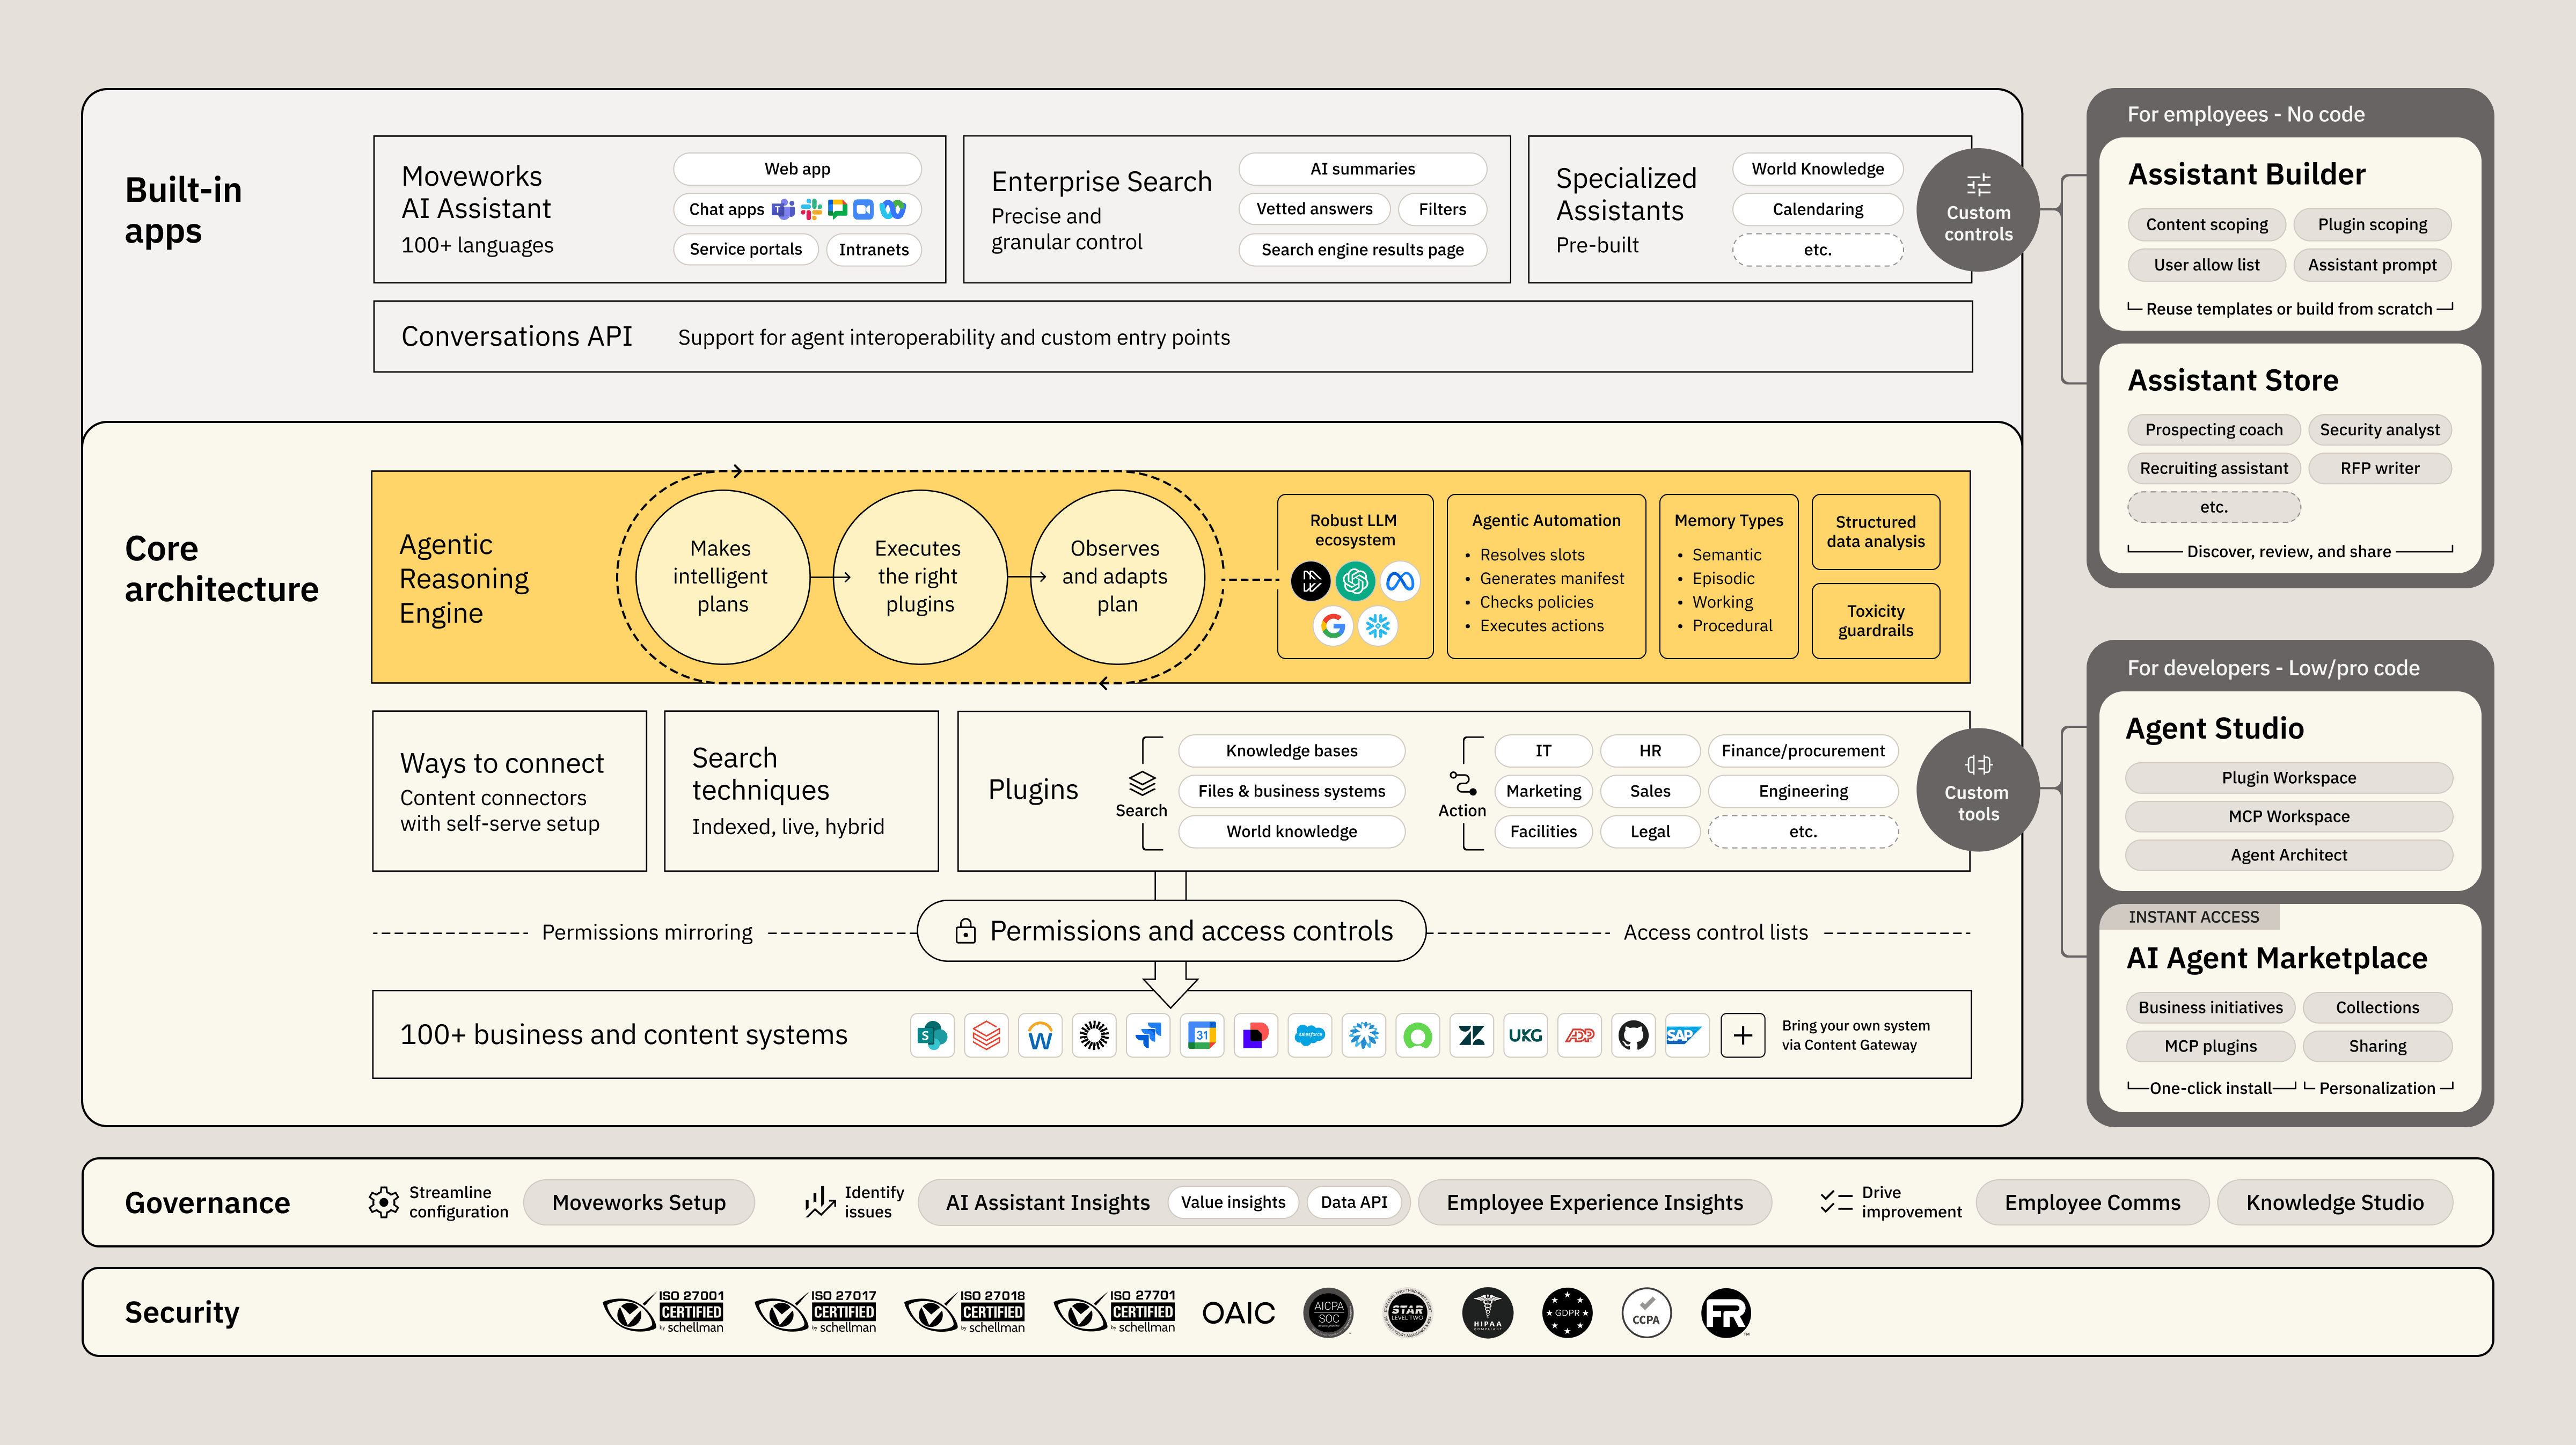The width and height of the screenshot is (2576, 1445).
Task: Click the Meta infinity logo
Action: tap(1400, 581)
